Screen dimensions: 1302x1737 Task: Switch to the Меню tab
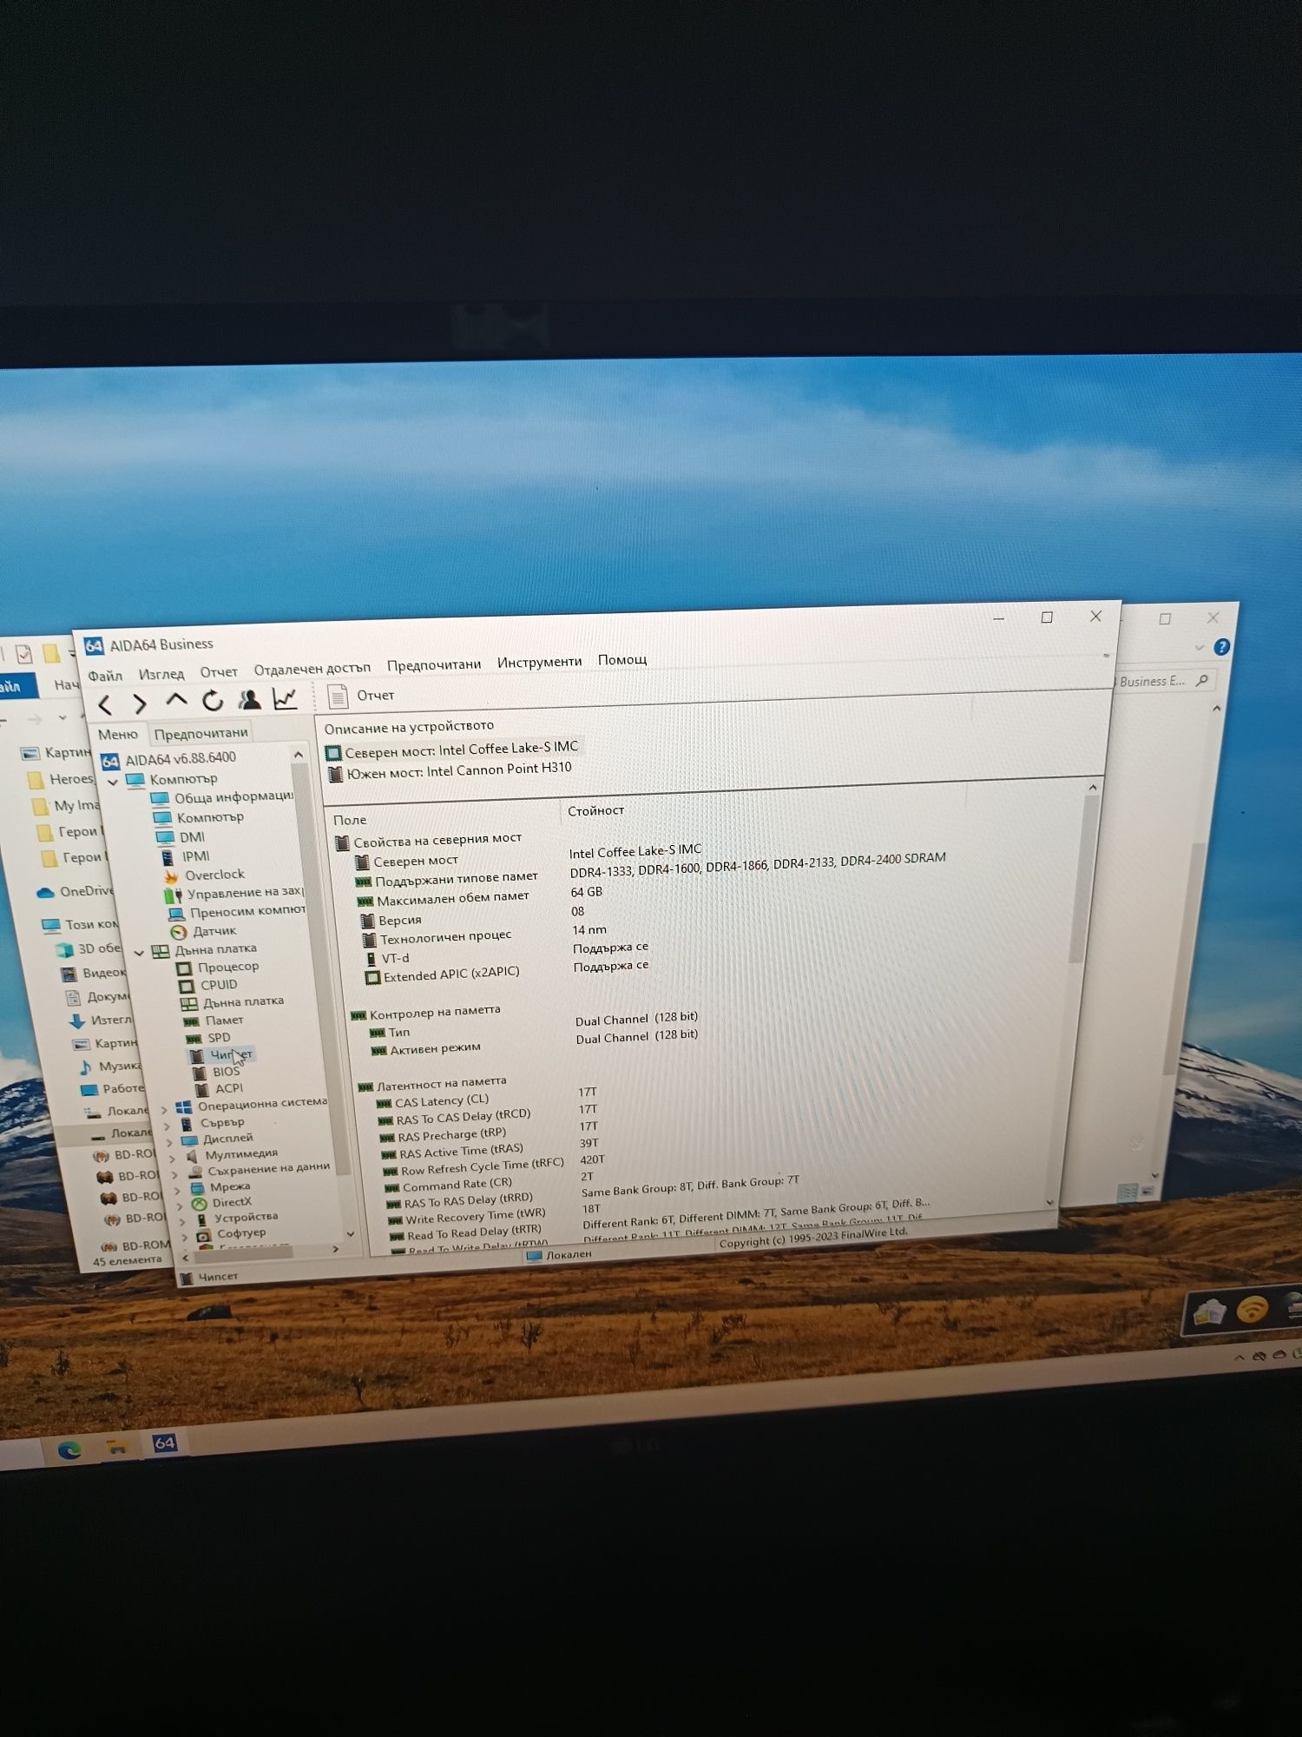pos(118,735)
